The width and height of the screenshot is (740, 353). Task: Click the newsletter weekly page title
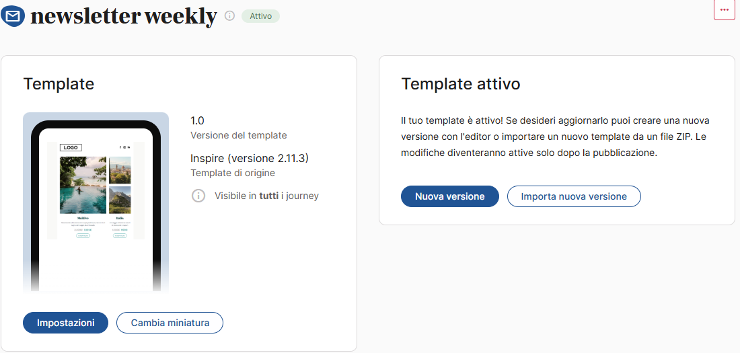coord(124,17)
